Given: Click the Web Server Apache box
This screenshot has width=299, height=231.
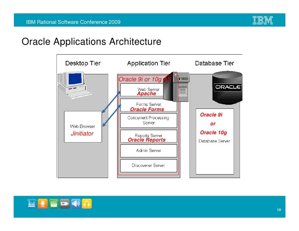Looking at the screenshot, I should tap(142, 90).
